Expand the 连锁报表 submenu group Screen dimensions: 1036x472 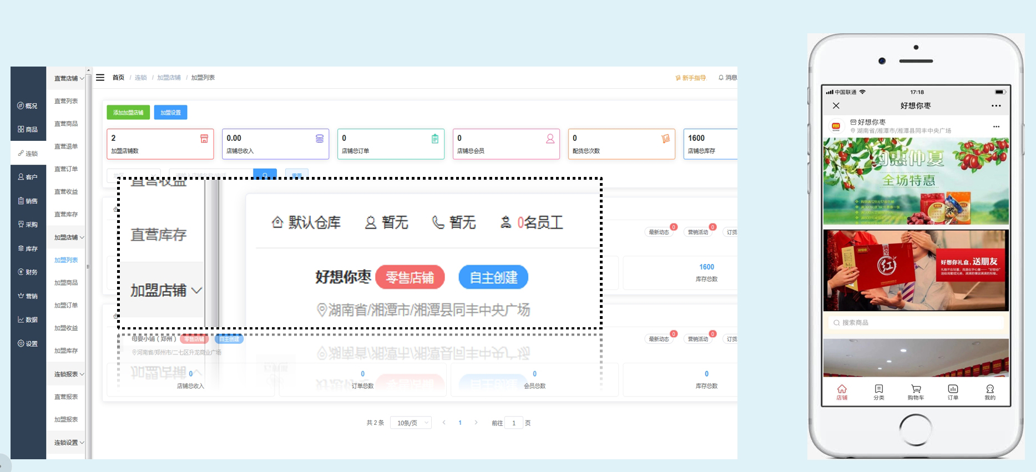[69, 374]
